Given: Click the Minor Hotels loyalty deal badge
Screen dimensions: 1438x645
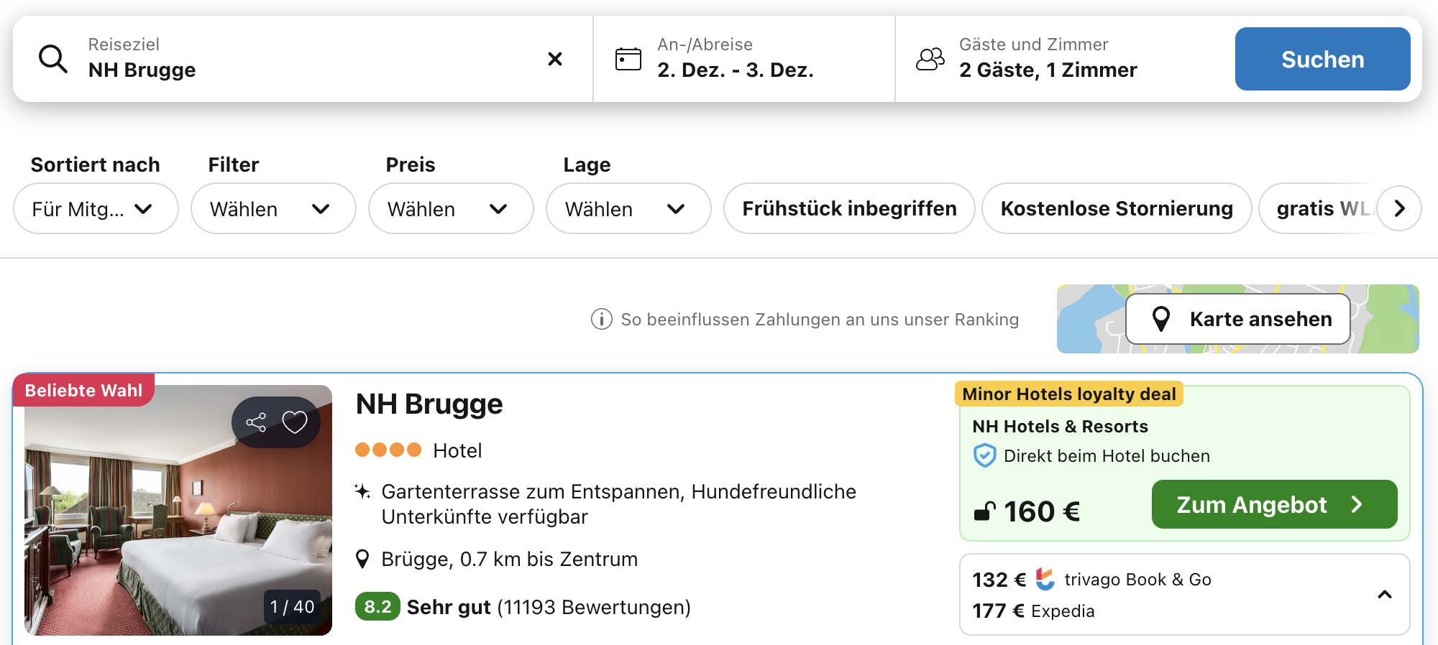Looking at the screenshot, I should [x=1069, y=394].
